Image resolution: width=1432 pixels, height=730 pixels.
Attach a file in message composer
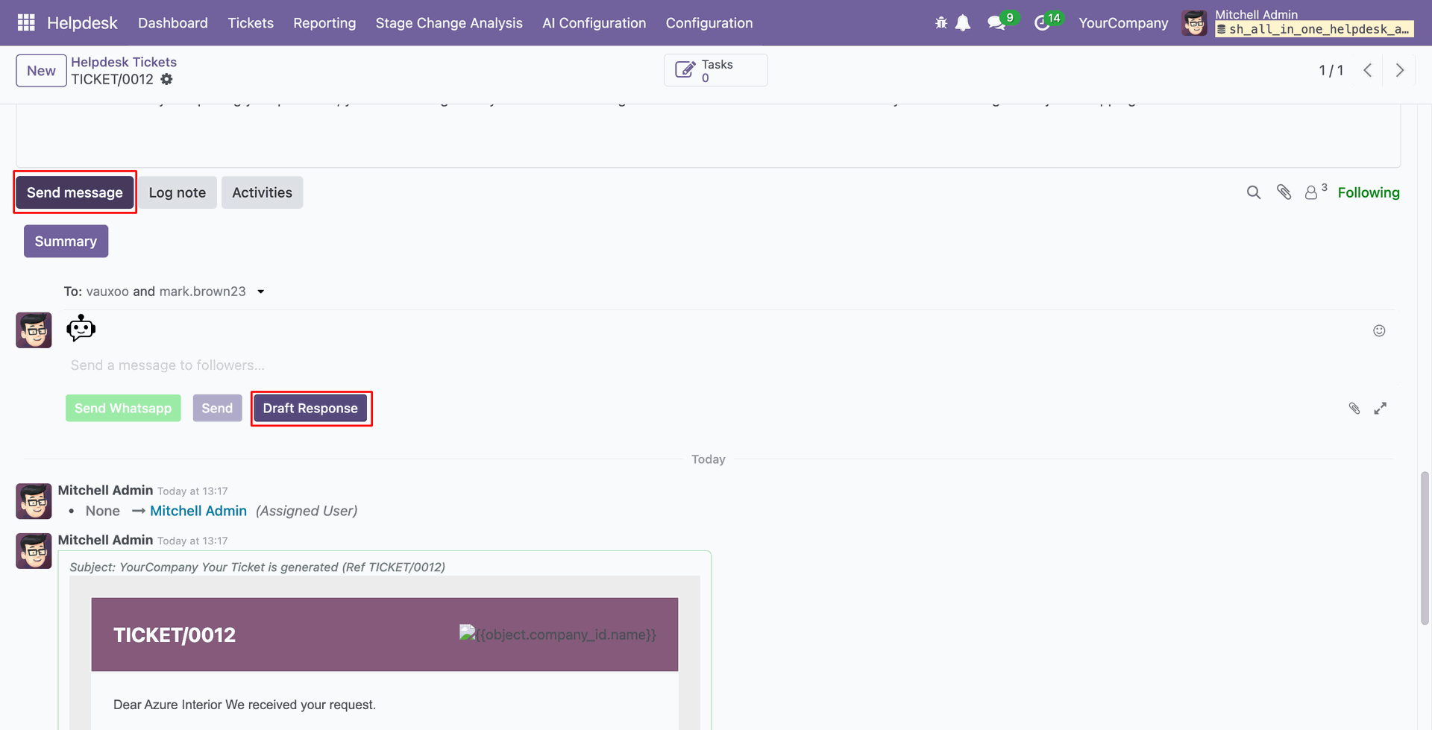pyautogui.click(x=1354, y=408)
